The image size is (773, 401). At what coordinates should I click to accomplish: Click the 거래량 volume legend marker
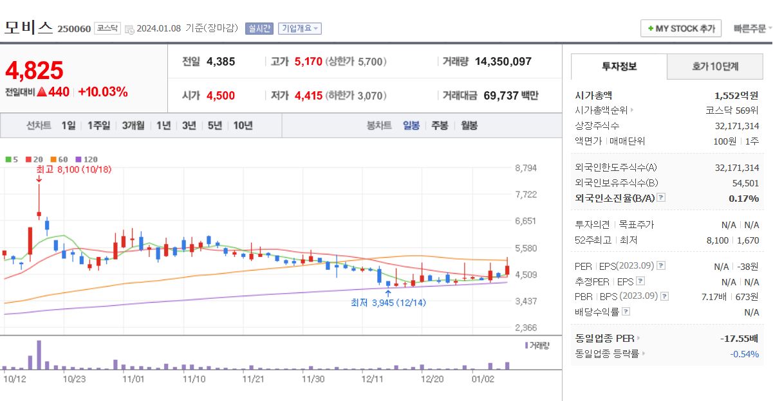537,346
